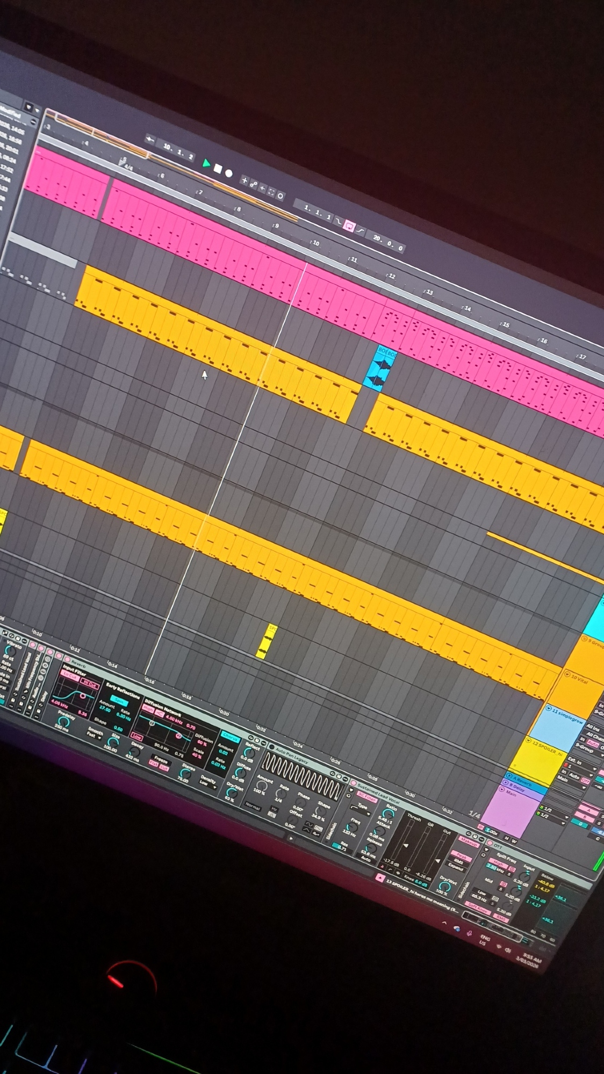Click the Capture MIDI frame icon

[x=271, y=192]
